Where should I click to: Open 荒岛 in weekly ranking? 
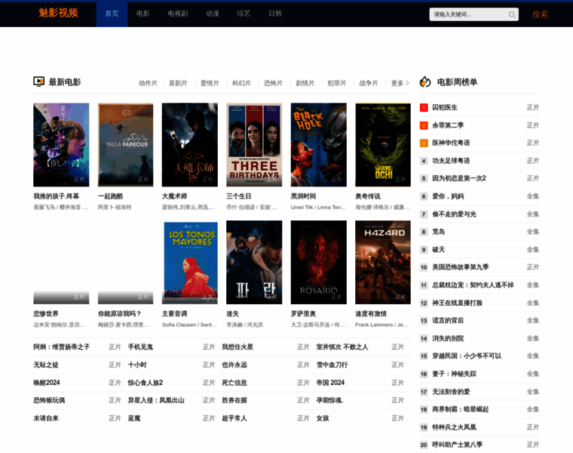(x=439, y=232)
